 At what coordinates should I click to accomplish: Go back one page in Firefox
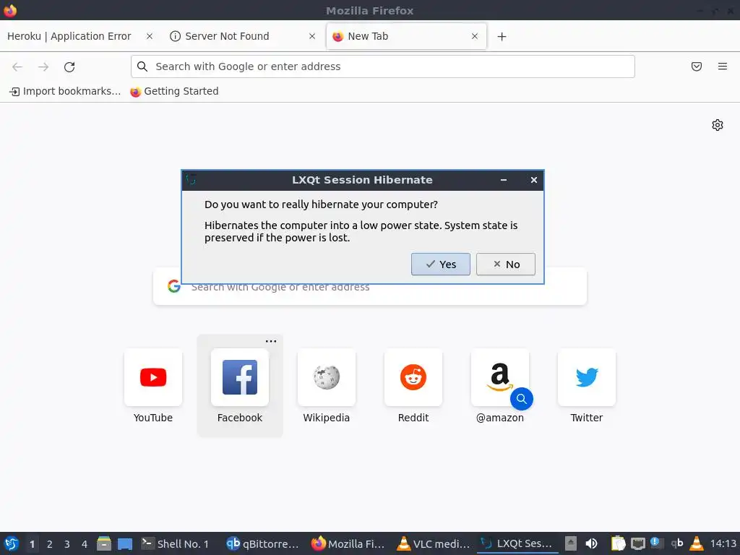tap(17, 66)
